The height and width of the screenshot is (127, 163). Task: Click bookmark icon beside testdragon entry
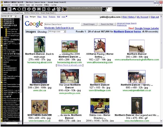2,66
